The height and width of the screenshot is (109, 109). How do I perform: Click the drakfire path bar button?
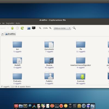[x=10, y=34]
